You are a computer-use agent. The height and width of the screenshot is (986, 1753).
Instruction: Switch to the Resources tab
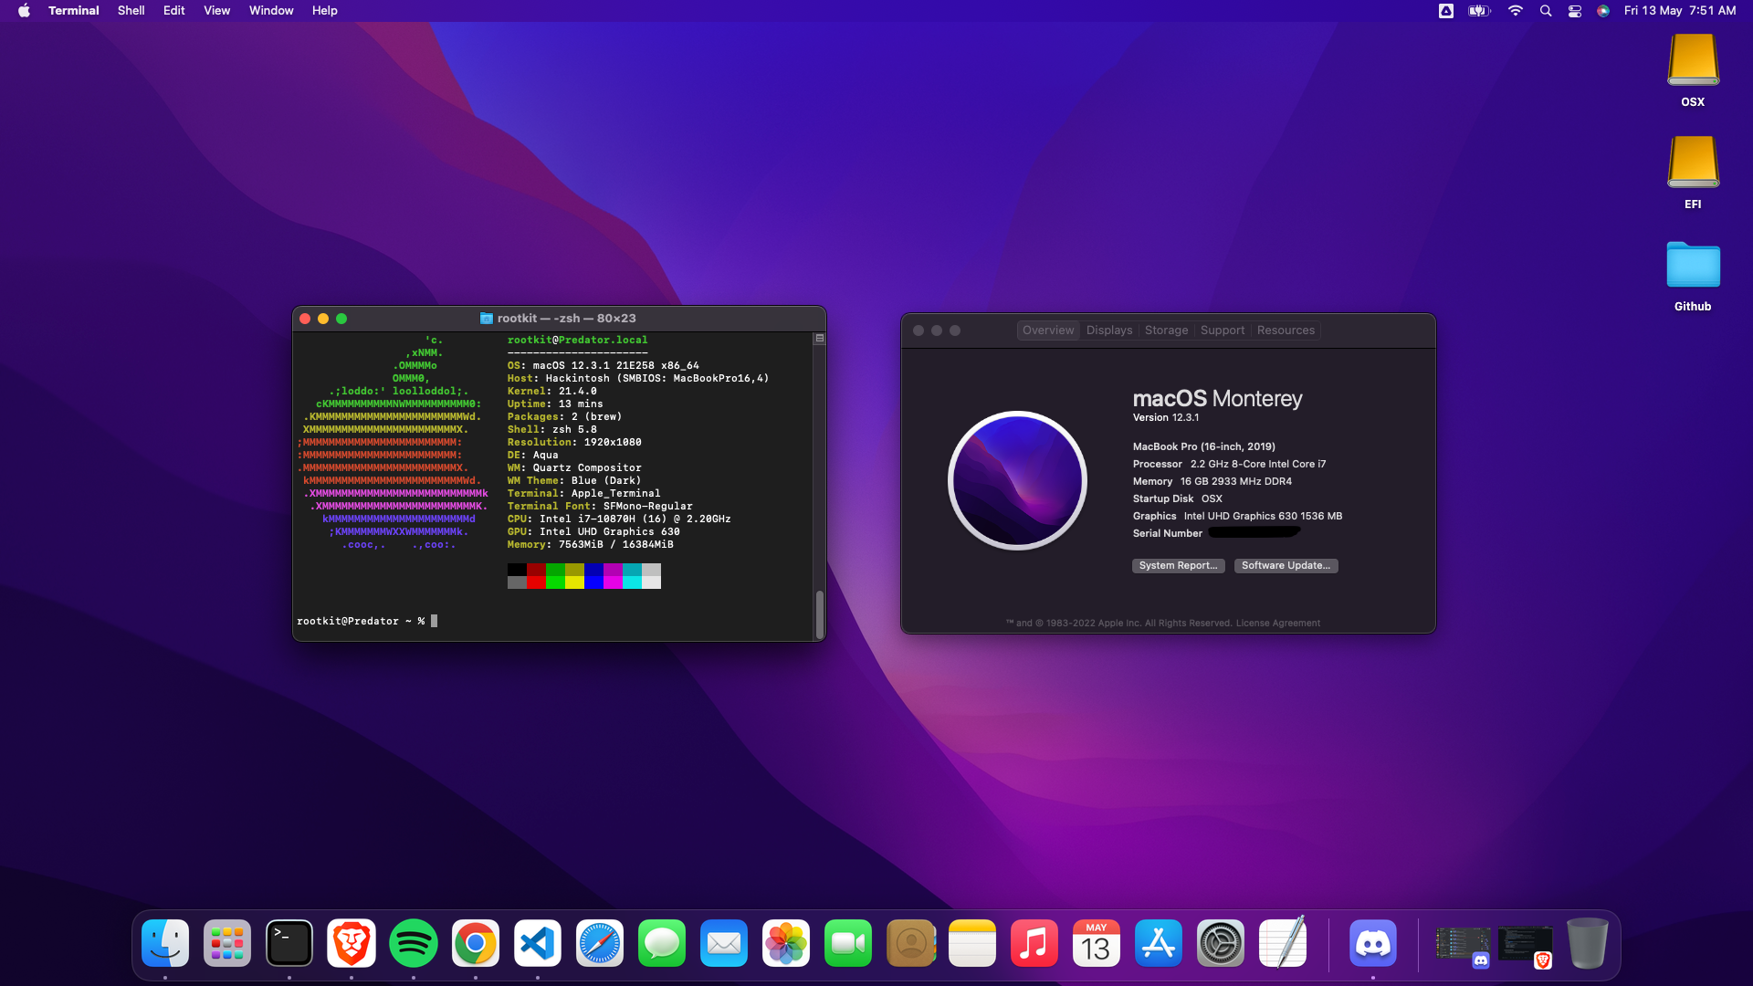point(1286,330)
